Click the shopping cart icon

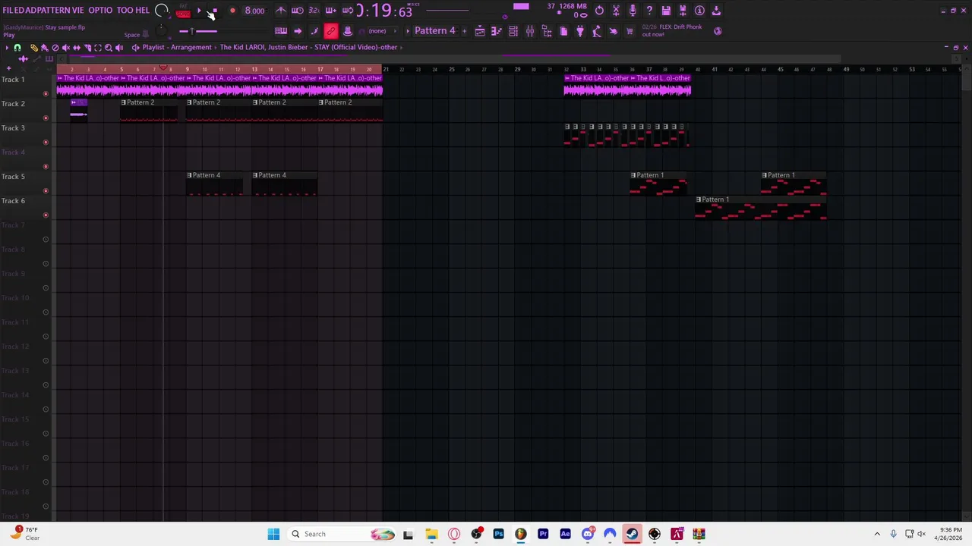630,31
